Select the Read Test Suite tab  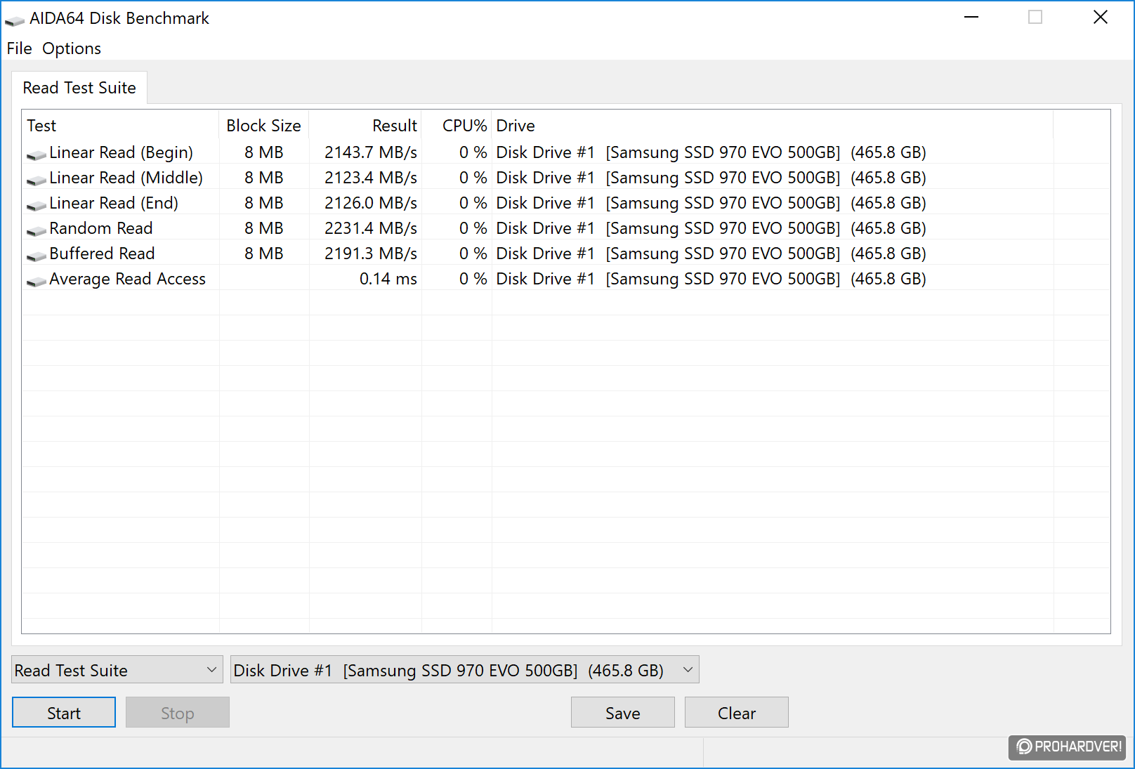[79, 88]
